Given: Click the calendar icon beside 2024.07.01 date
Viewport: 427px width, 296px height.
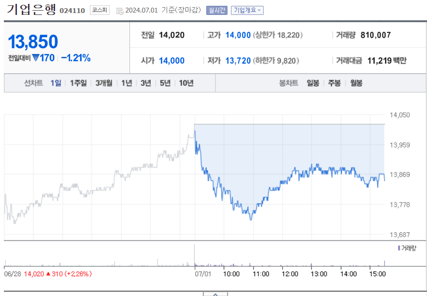Looking at the screenshot, I should (120, 11).
